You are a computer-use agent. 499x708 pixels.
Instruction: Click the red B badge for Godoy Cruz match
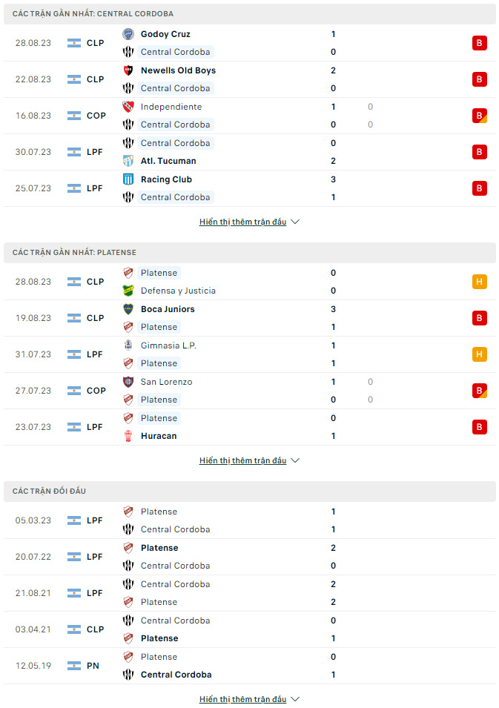(480, 43)
